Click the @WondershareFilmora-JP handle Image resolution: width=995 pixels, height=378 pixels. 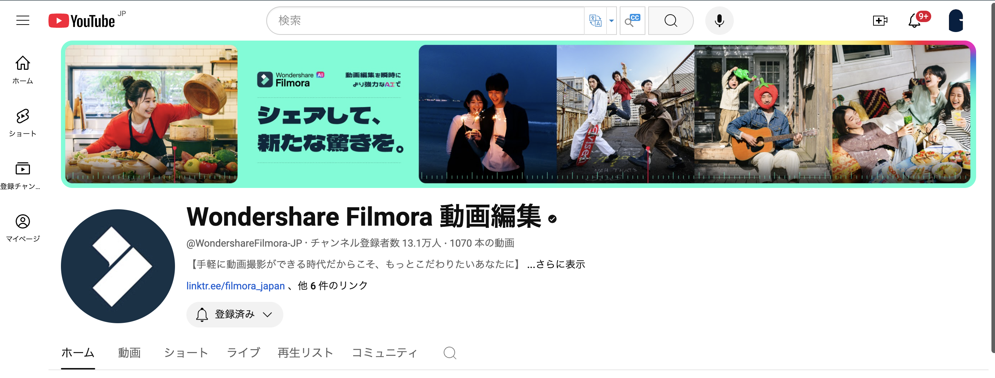[244, 243]
